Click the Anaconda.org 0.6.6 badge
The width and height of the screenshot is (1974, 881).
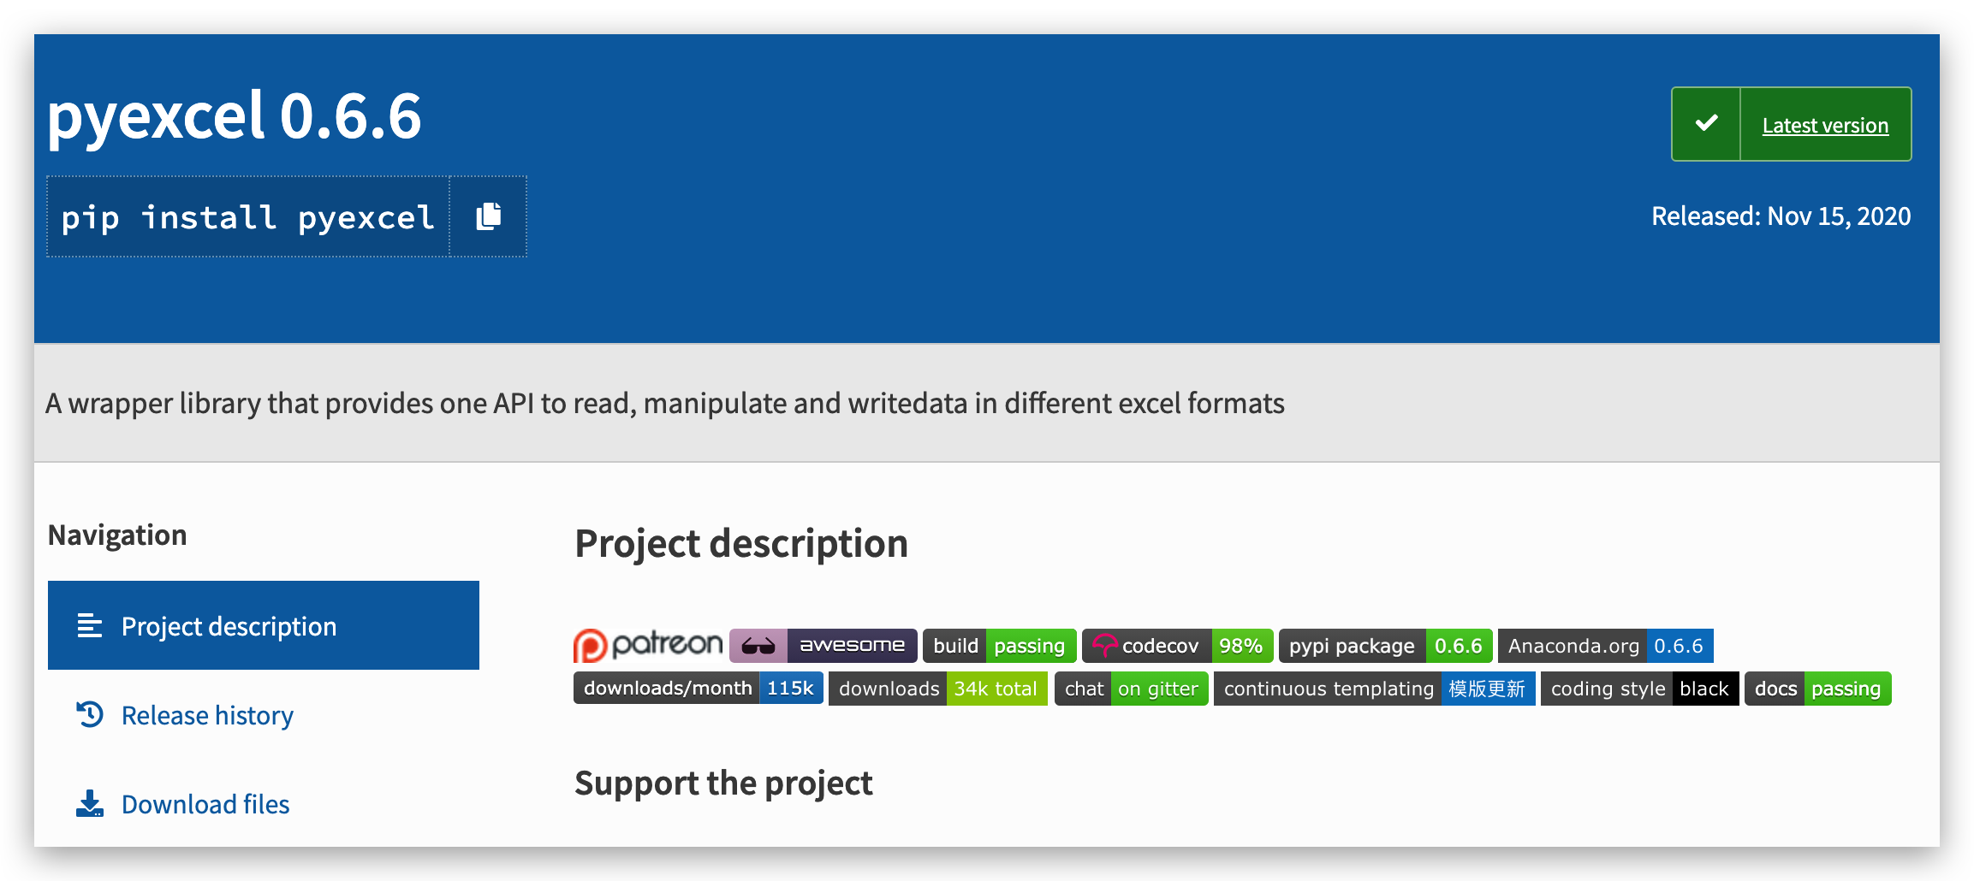click(x=1605, y=646)
